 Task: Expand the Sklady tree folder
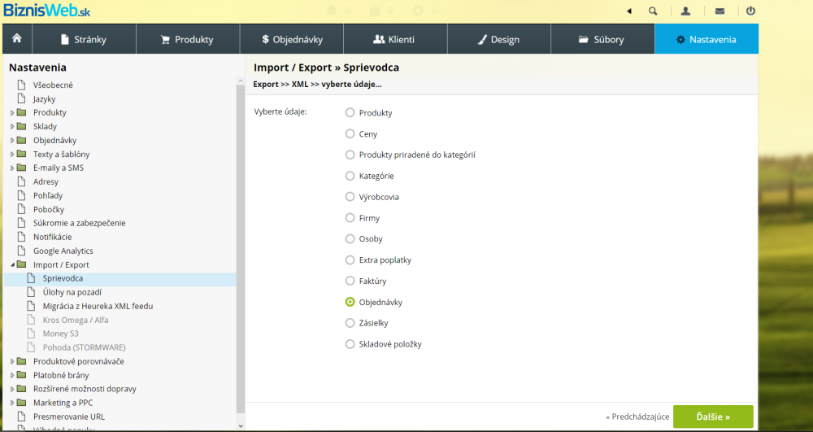click(x=12, y=126)
